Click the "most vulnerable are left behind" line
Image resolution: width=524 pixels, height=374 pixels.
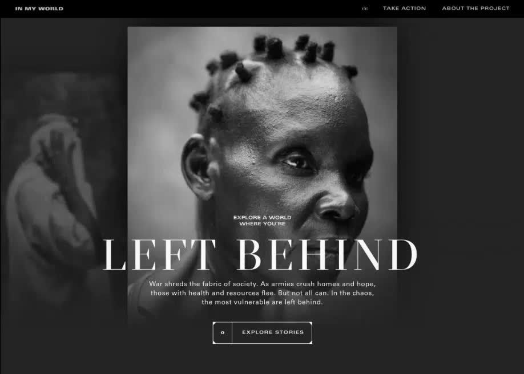[x=263, y=302]
